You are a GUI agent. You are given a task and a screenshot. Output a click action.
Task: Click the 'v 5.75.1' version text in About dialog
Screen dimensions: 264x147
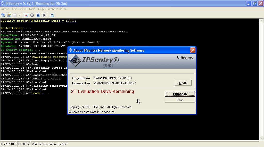point(108,66)
